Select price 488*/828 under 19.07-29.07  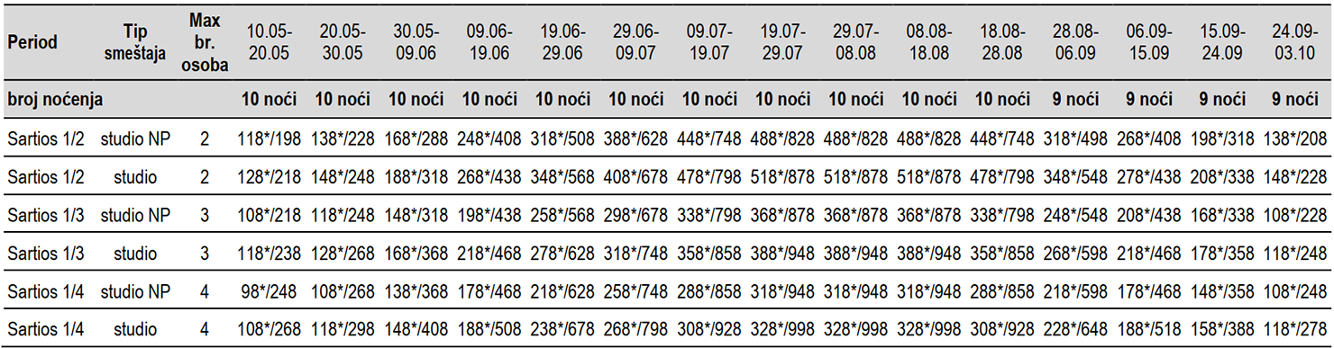(x=781, y=138)
